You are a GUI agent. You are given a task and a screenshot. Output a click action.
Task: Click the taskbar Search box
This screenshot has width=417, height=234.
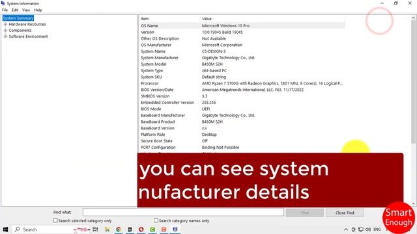51,229
